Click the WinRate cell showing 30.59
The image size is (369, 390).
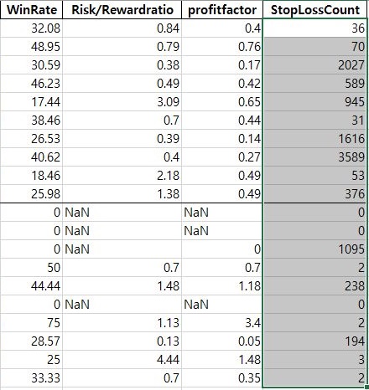[31, 65]
